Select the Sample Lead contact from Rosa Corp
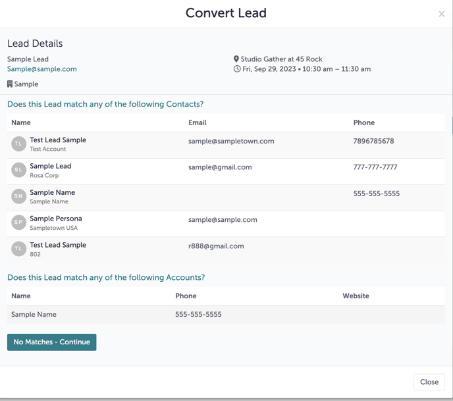This screenshot has width=453, height=401. [51, 167]
